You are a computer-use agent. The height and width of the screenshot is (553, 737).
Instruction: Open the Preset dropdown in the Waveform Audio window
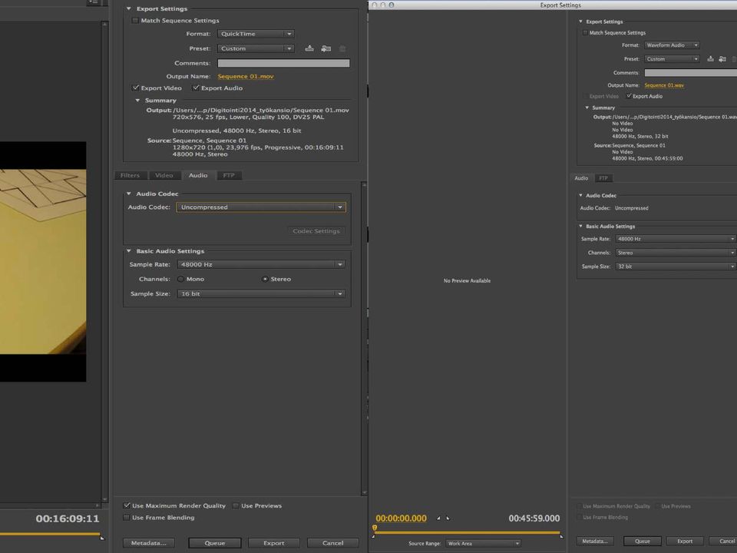pos(672,59)
